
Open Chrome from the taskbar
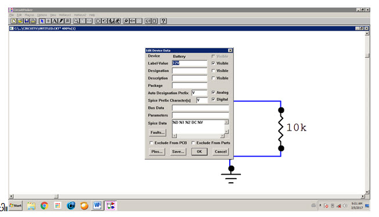(x=44, y=206)
